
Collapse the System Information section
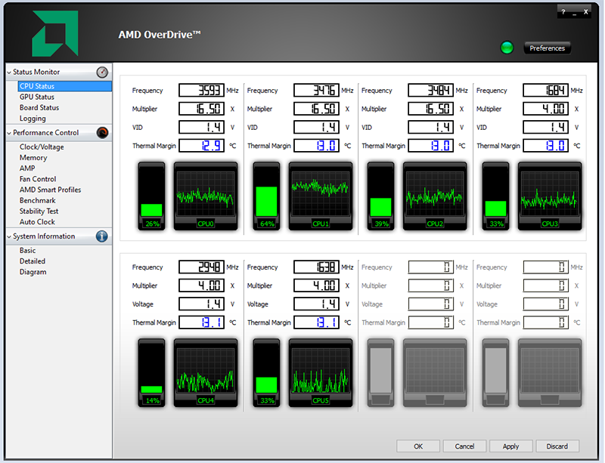pyautogui.click(x=9, y=236)
